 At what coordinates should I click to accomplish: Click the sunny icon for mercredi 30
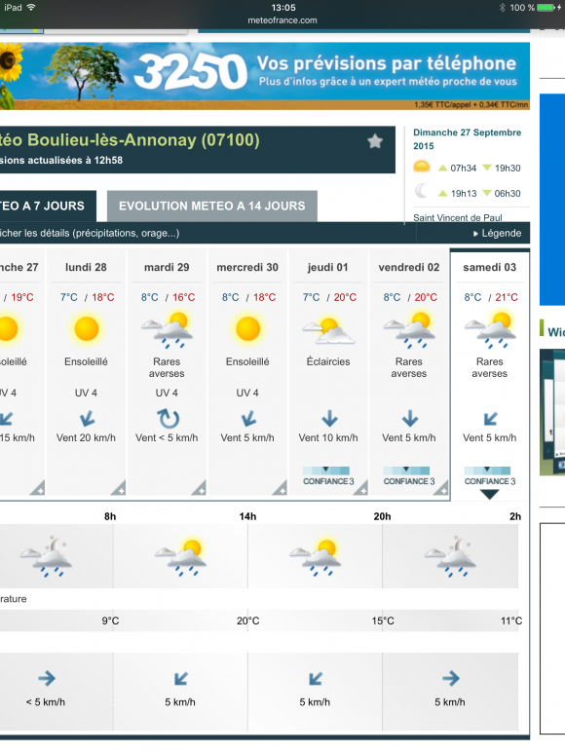[247, 329]
